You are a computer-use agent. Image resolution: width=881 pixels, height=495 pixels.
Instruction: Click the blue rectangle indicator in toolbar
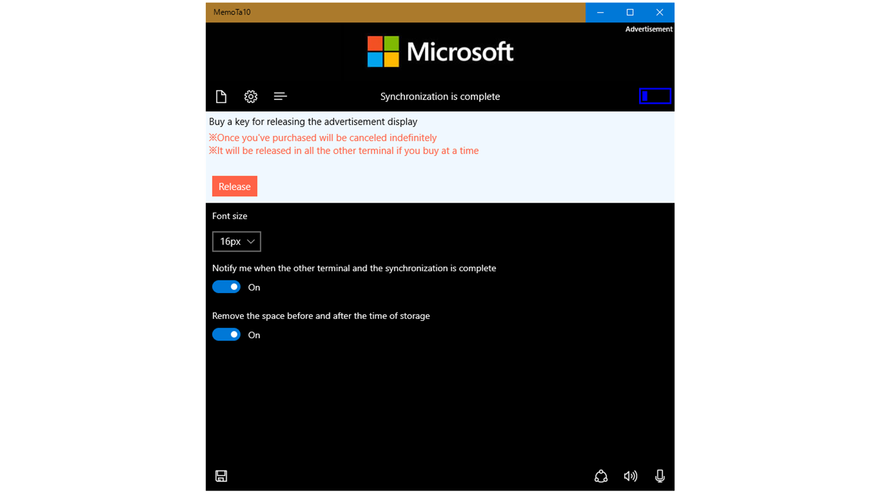click(x=655, y=96)
